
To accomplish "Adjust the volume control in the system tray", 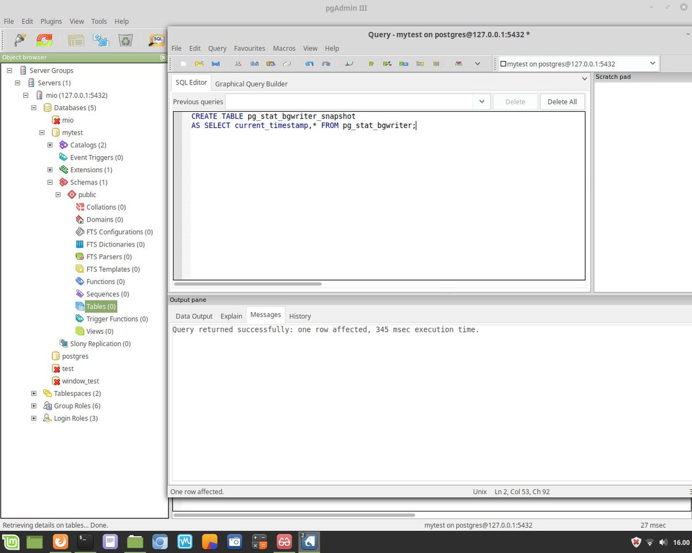I will tap(663, 541).
